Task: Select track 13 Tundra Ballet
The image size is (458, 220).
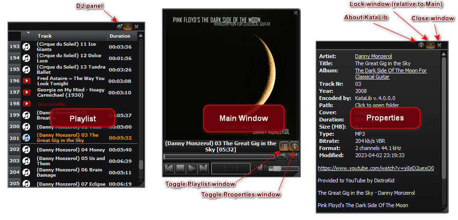Action: click(71, 70)
